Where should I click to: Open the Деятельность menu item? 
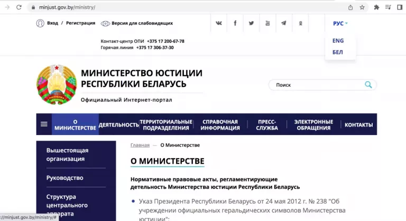tap(118, 125)
